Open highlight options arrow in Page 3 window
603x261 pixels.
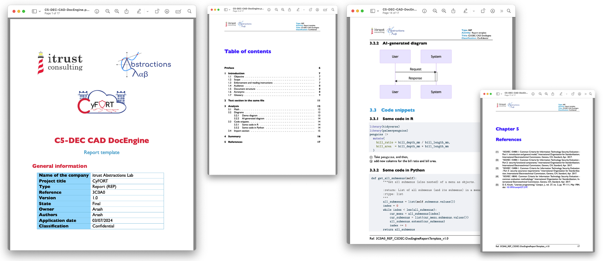click(304, 10)
